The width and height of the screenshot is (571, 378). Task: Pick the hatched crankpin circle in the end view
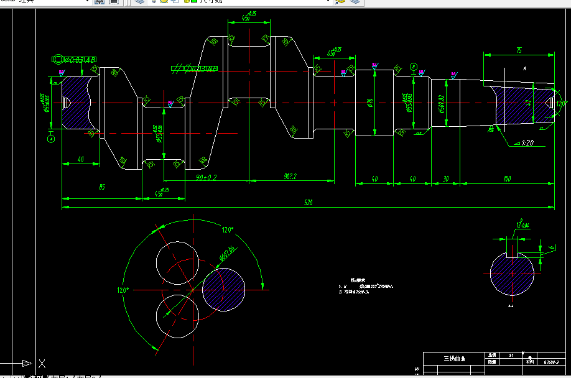click(x=223, y=290)
